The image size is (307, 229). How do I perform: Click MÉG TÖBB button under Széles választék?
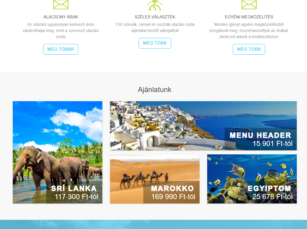155,43
